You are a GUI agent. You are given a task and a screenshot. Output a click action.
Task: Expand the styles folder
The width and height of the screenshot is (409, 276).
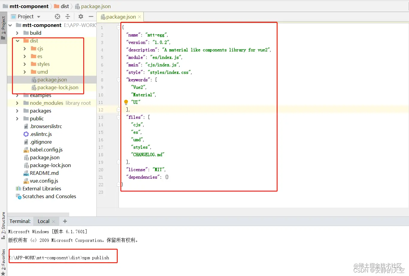pos(25,64)
